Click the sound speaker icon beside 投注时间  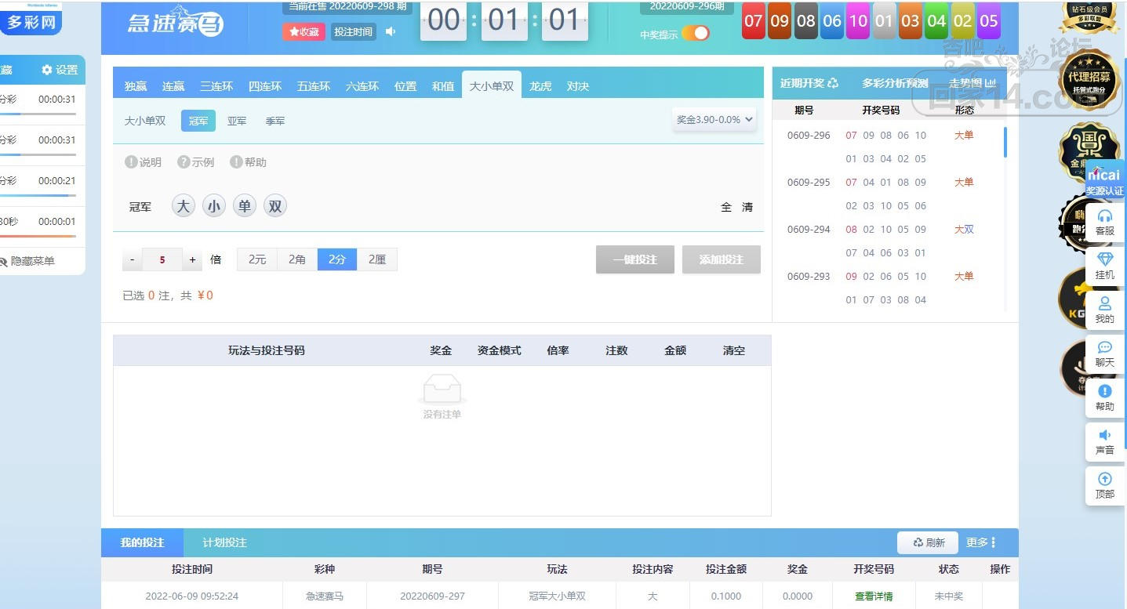click(x=391, y=32)
